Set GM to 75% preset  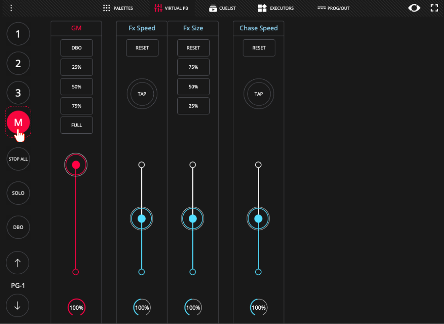[x=76, y=106]
